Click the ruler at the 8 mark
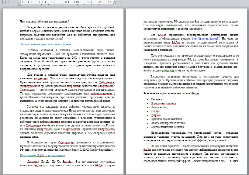 pyautogui.click(x=66, y=2)
